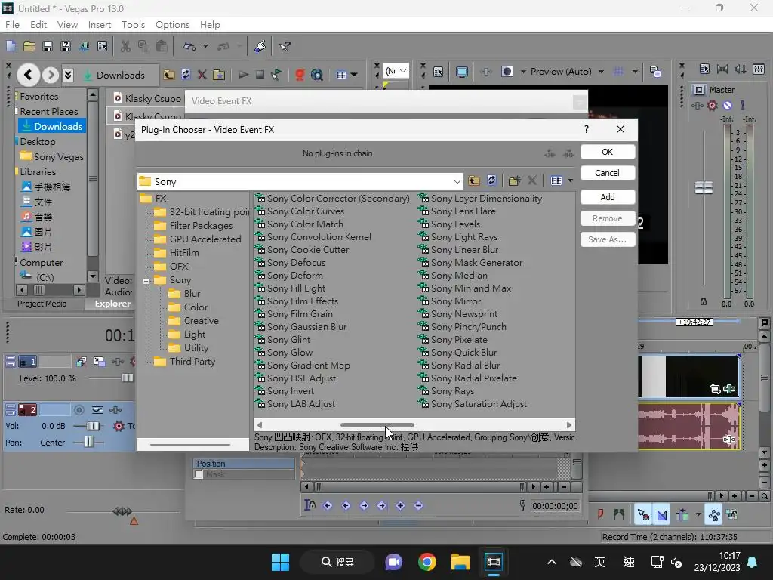
Task: Show hidden system tray icons chevron
Action: pyautogui.click(x=552, y=562)
